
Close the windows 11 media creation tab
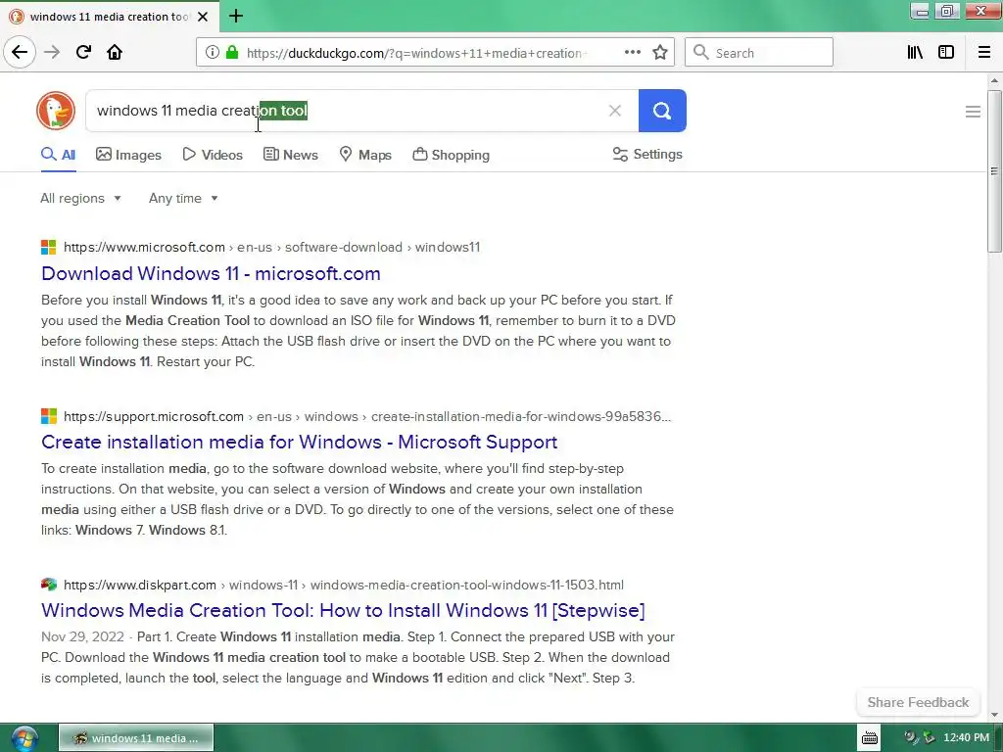(203, 17)
